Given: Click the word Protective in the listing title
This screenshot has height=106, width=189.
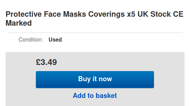Looking at the screenshot, I should point(24,14).
